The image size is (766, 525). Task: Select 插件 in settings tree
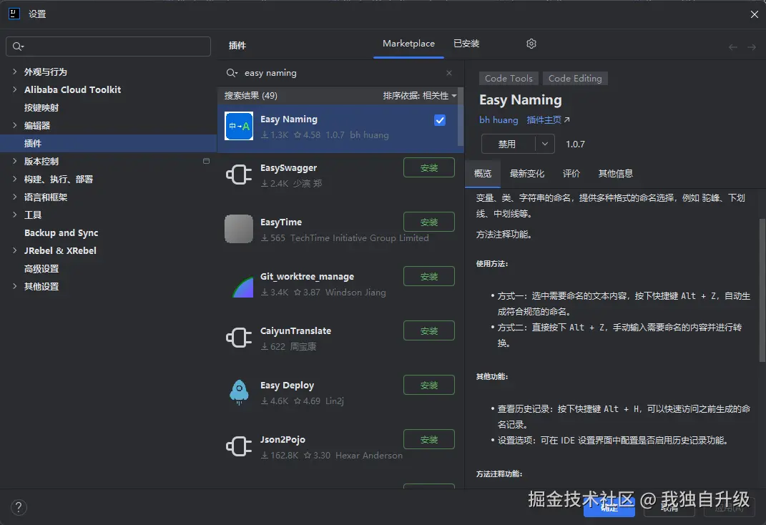pyautogui.click(x=33, y=143)
